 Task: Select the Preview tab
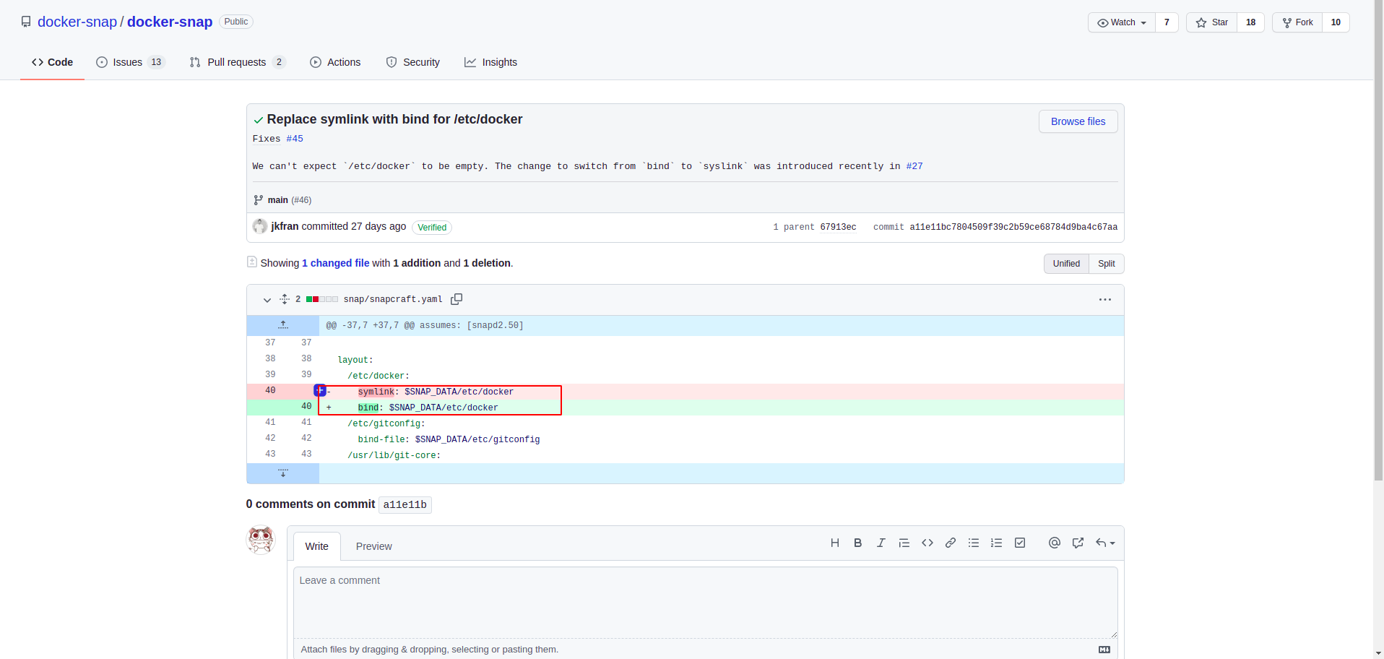[x=373, y=546]
